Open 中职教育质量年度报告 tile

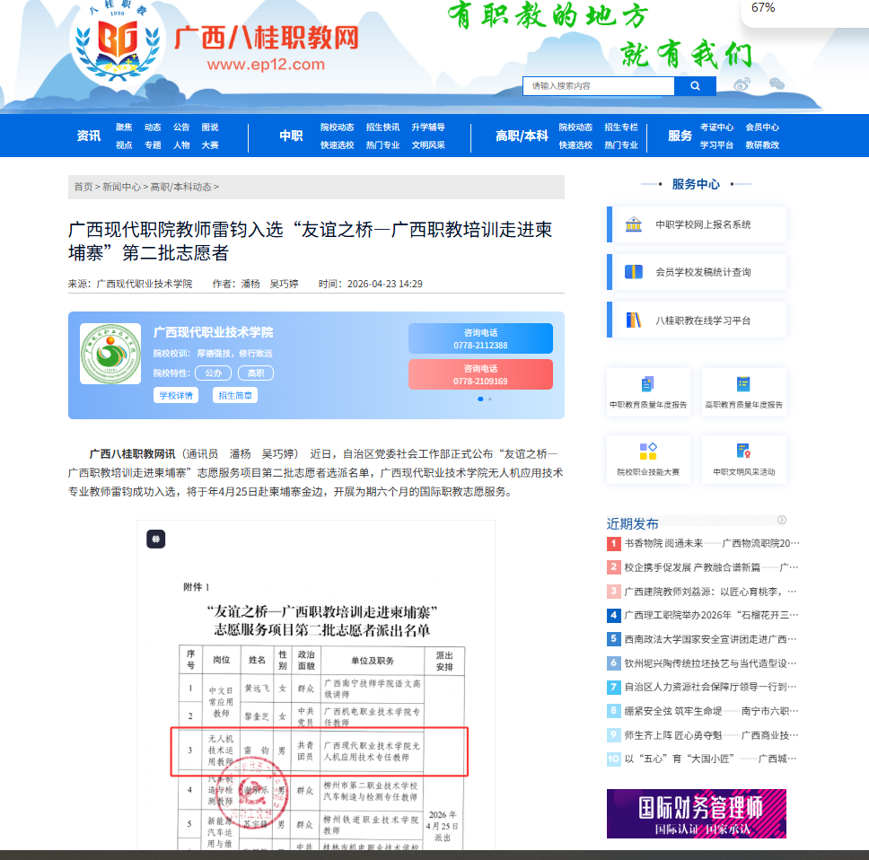coord(648,392)
